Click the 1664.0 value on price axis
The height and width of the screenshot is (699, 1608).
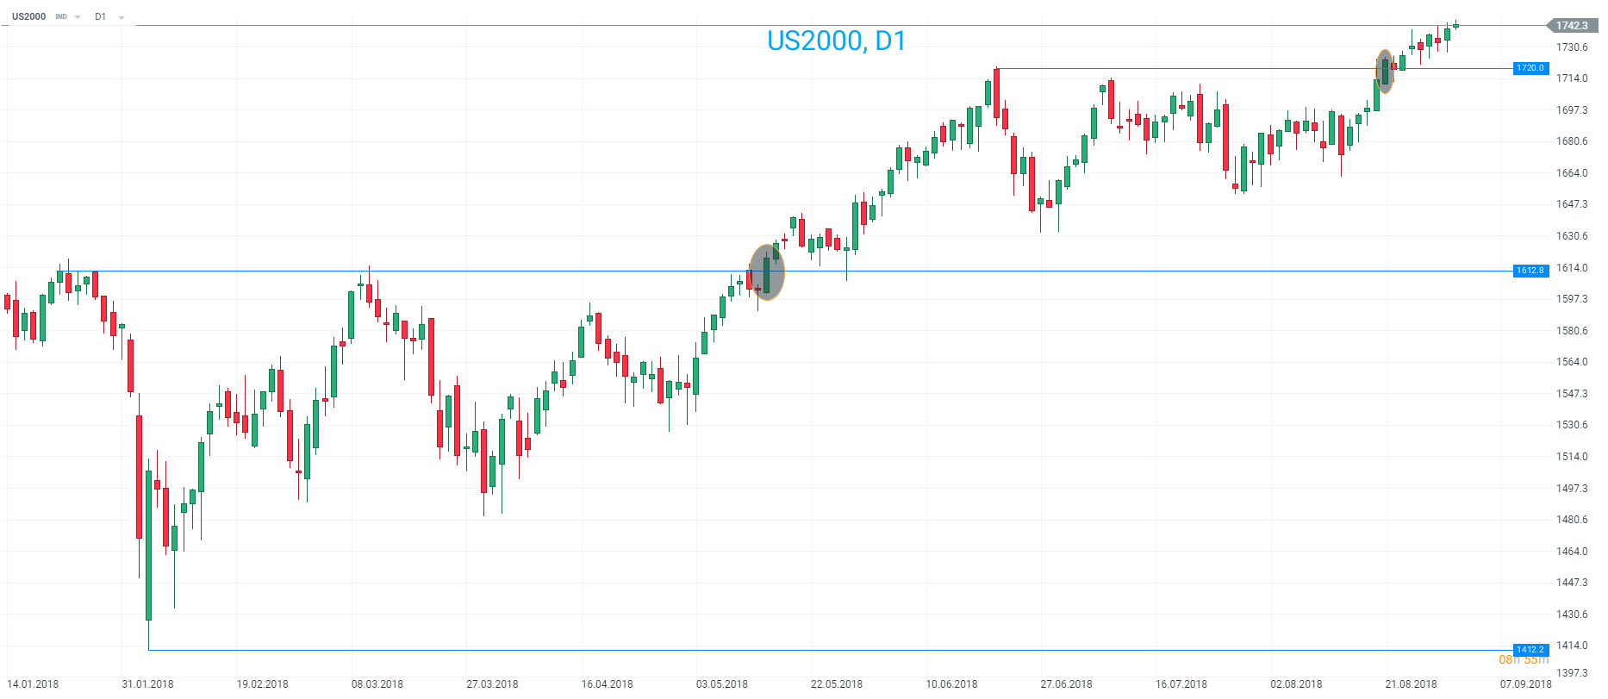tap(1572, 173)
